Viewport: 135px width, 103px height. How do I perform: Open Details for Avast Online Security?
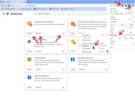[x=29, y=33]
